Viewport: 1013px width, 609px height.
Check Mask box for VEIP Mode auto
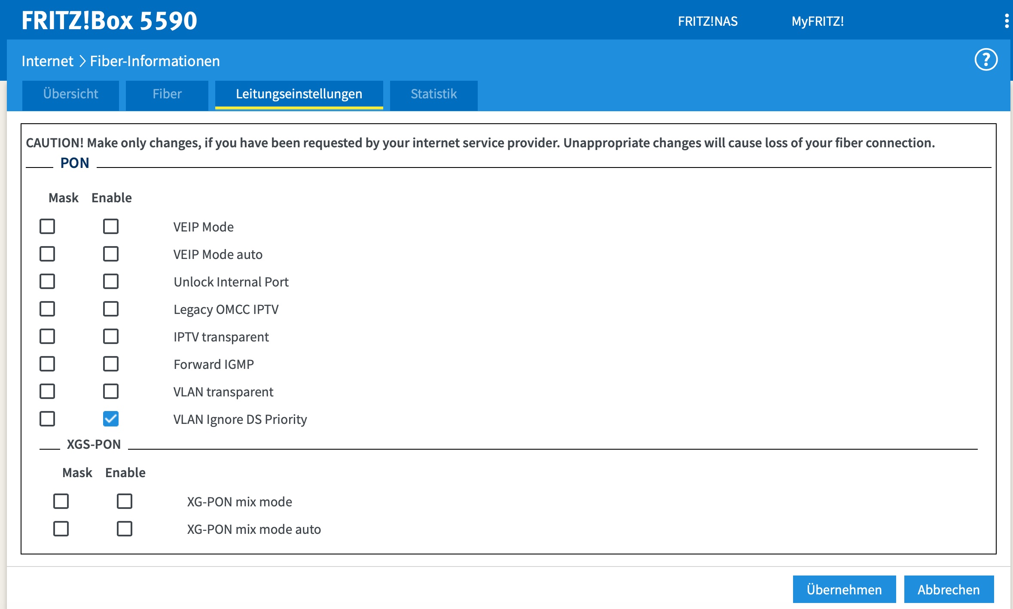tap(47, 254)
